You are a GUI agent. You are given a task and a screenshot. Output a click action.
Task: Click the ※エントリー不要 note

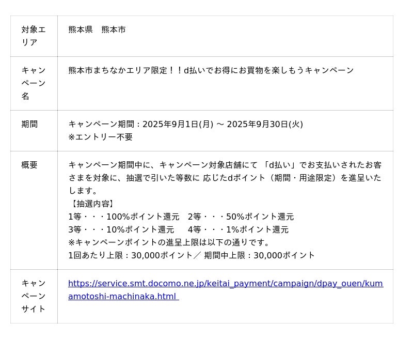(100, 137)
